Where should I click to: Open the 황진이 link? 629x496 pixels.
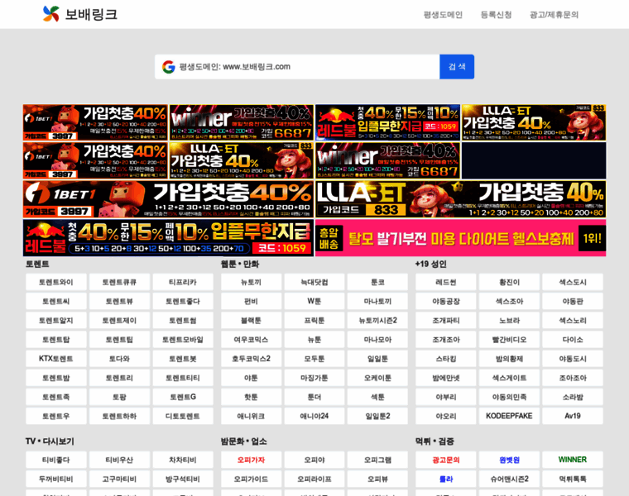(510, 282)
